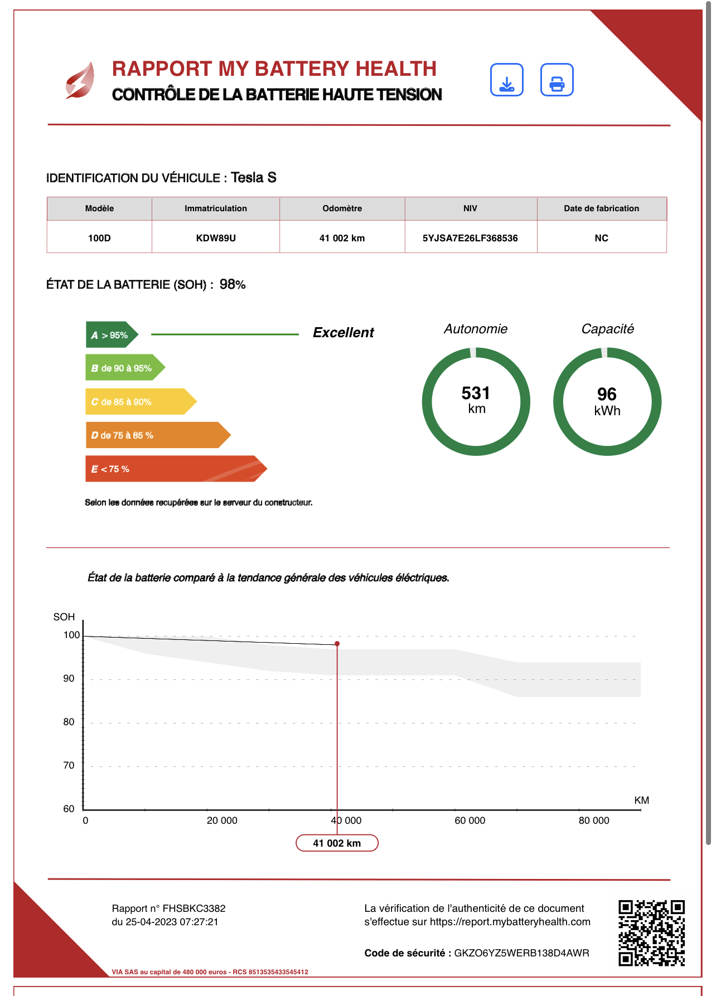
Task: Click the NC fabrication date cell
Action: [x=602, y=238]
